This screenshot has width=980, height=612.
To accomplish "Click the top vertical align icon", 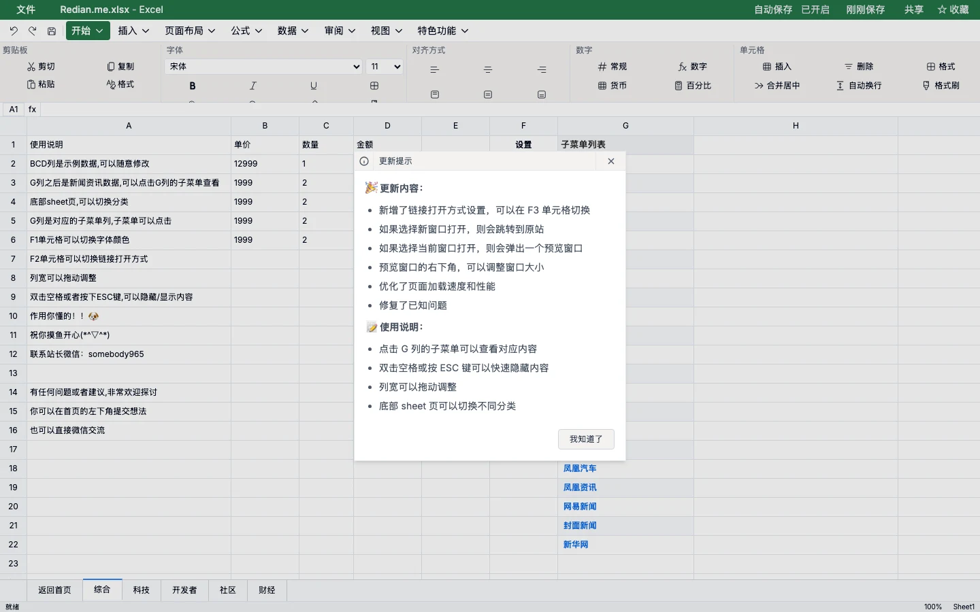I will (435, 95).
